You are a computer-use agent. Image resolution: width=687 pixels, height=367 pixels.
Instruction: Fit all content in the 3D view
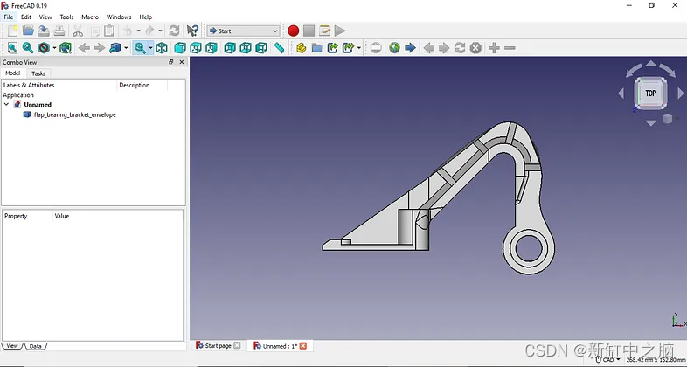[13, 48]
